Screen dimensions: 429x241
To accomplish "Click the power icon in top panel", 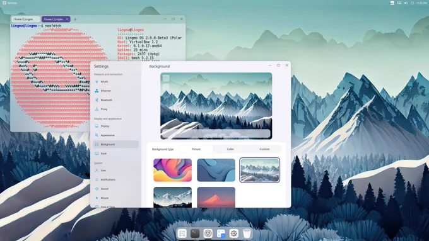I will pos(413,3).
